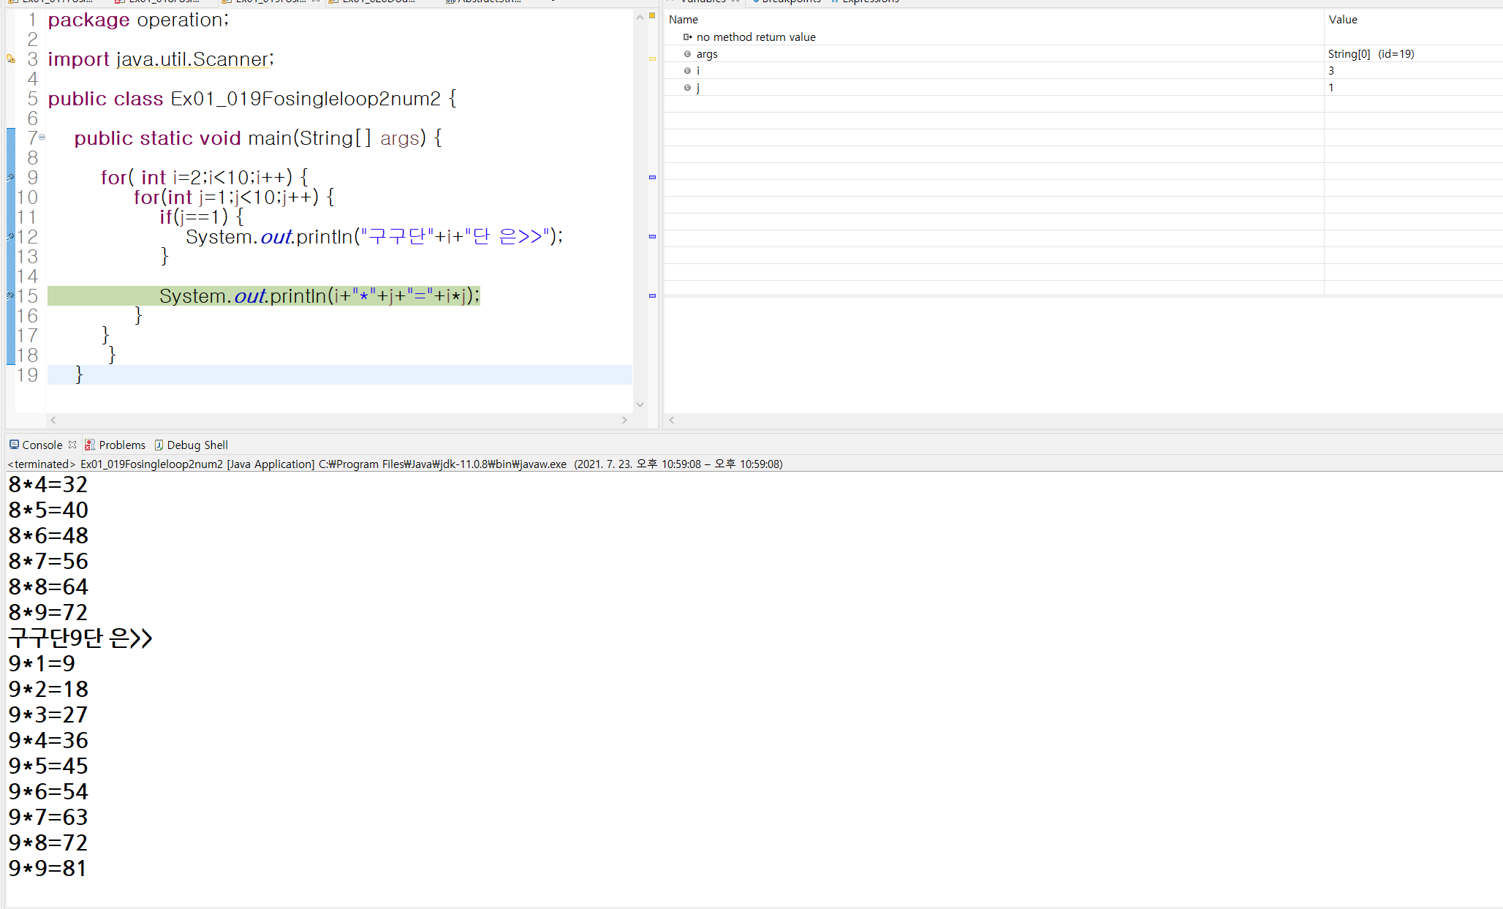
Task: Click the yellow warning overview ruler marker
Action: tap(652, 59)
